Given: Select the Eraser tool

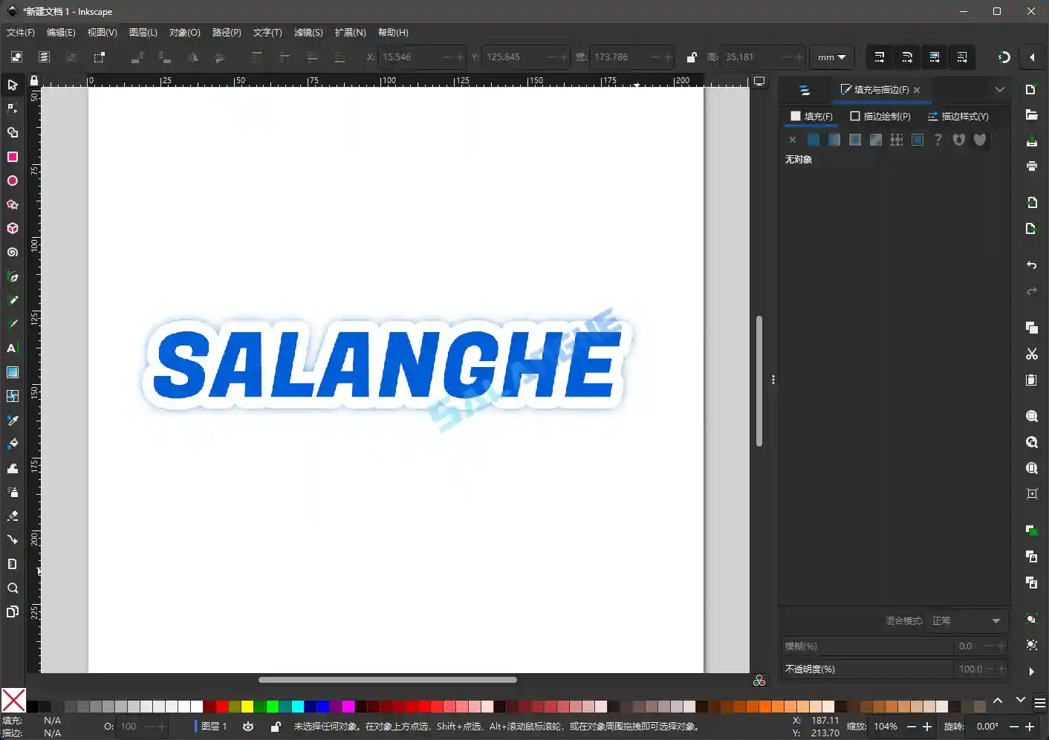Looking at the screenshot, I should pyautogui.click(x=13, y=516).
